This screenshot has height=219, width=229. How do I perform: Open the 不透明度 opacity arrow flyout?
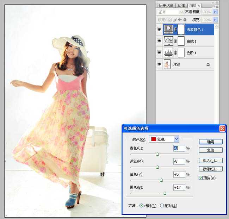(215, 12)
